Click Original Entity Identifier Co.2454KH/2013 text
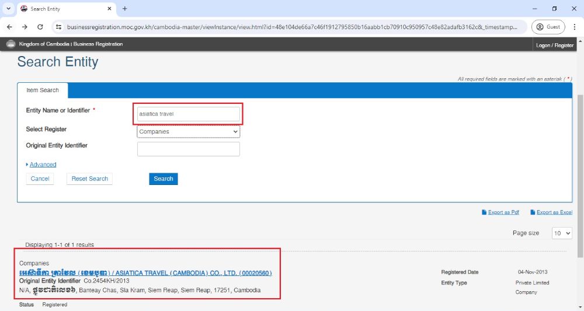The height and width of the screenshot is (311, 584). pos(74,281)
